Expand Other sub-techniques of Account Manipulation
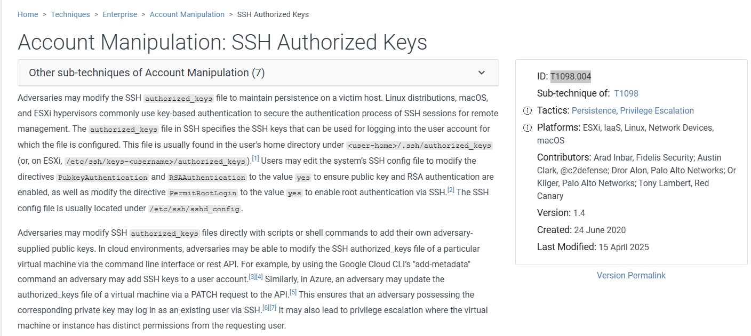The height and width of the screenshot is (336, 751). 147,73
